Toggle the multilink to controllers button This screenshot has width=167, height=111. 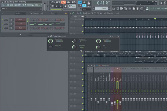[84, 6]
